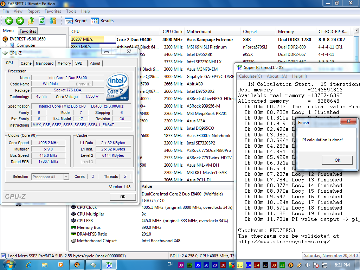360x270 pixels.
Task: Click the Refresh icon in EVEREST toolbar
Action: tap(42, 21)
